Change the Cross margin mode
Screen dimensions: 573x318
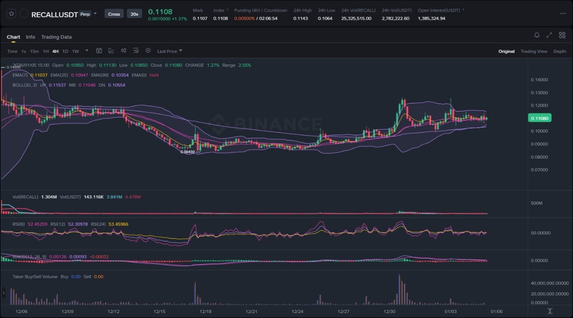click(114, 14)
